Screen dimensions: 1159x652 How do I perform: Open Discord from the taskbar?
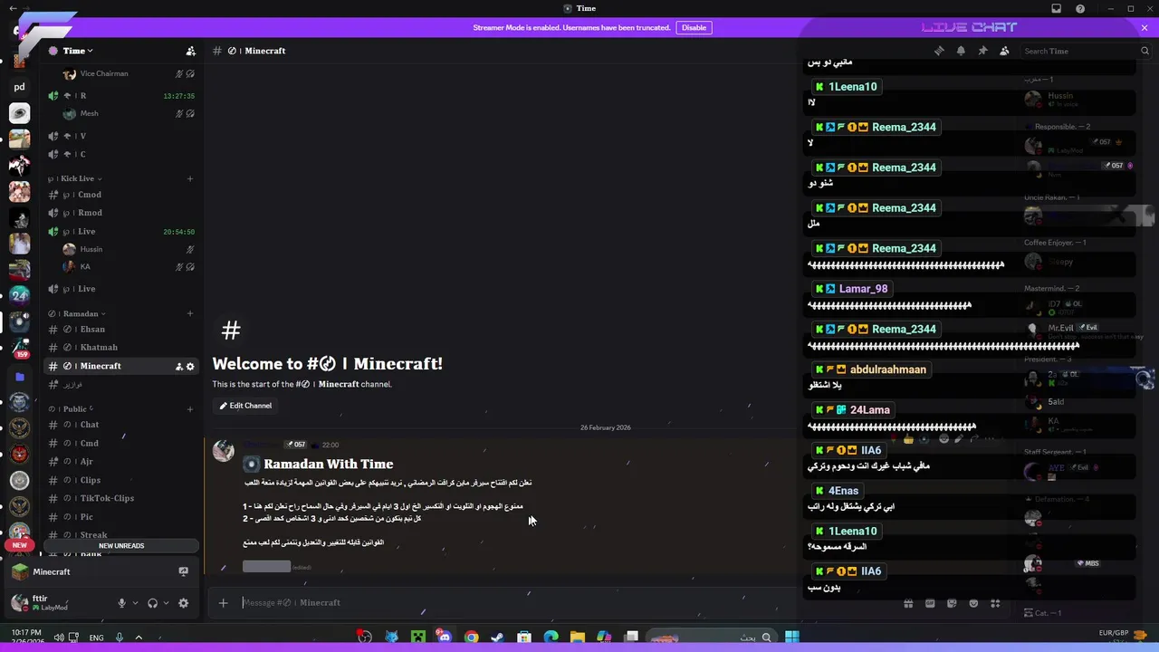pyautogui.click(x=444, y=638)
